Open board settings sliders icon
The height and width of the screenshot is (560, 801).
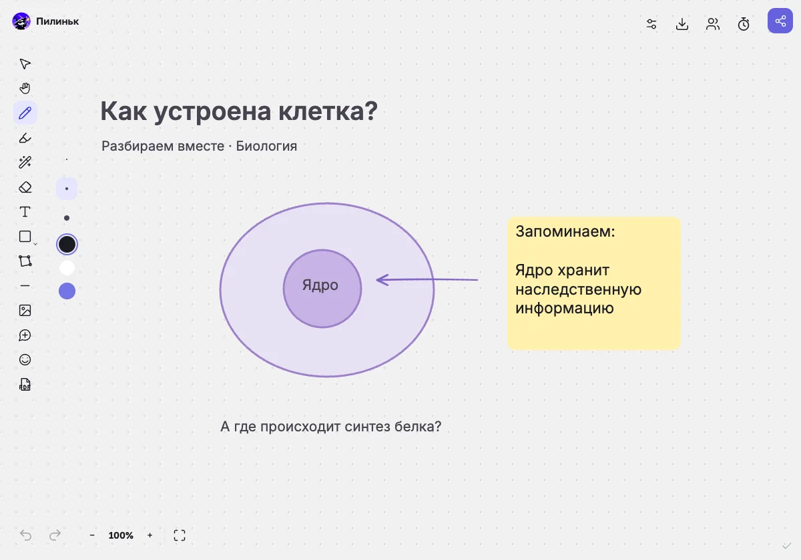coord(651,25)
